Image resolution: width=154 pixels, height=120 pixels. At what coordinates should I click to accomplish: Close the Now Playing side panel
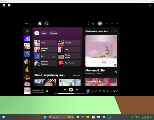(x=115, y=31)
